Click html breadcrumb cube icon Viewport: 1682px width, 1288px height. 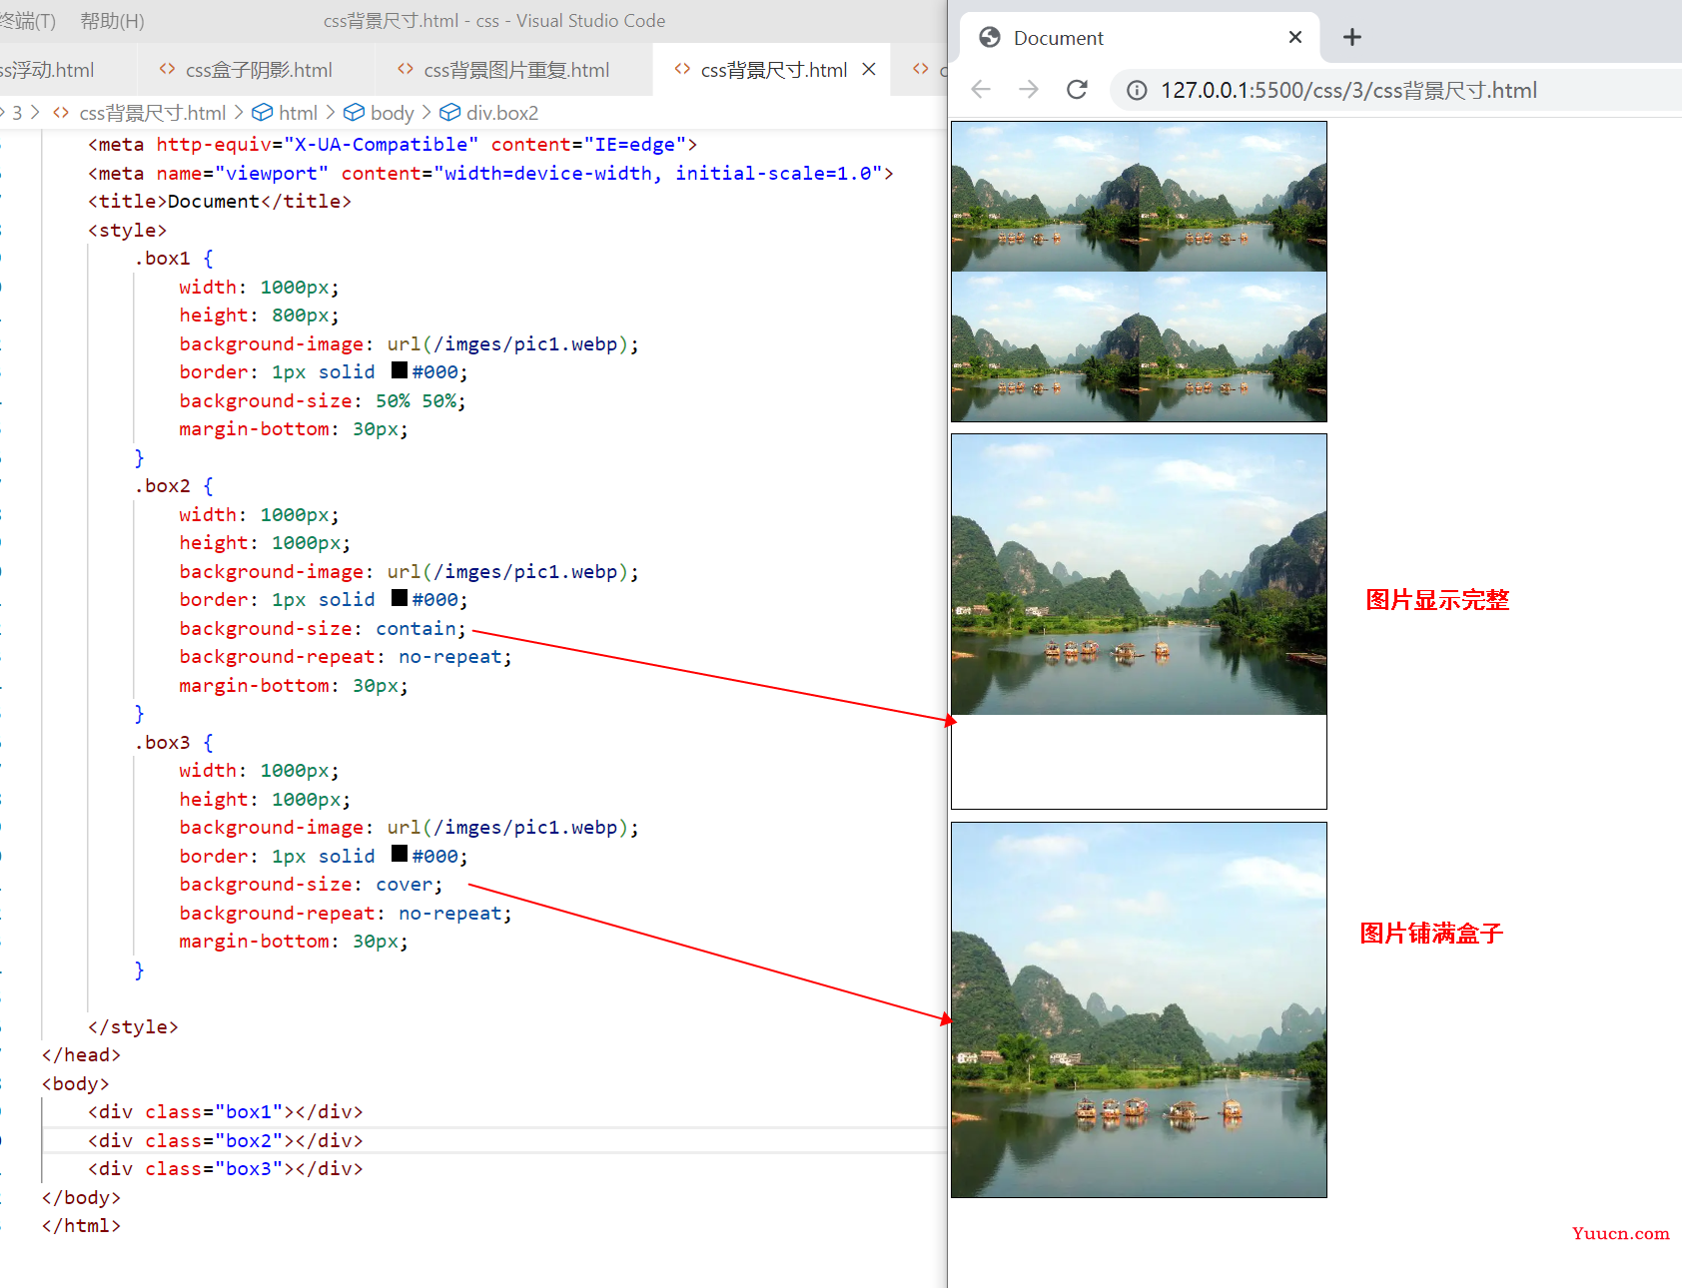[x=262, y=112]
